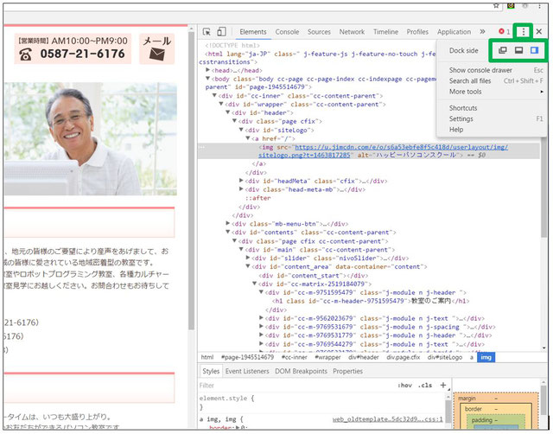
Task: Open the Event Listeners pane tab
Action: coord(247,371)
